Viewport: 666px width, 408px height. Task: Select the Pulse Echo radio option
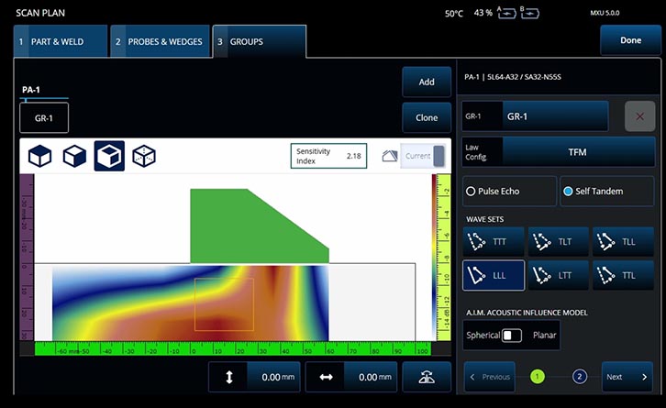tap(508, 191)
